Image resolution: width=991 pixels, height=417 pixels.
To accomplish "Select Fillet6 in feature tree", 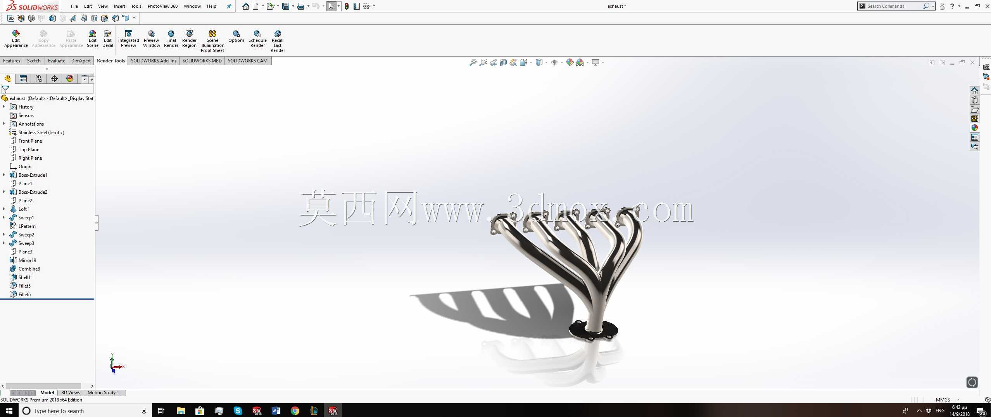I will click(x=24, y=294).
